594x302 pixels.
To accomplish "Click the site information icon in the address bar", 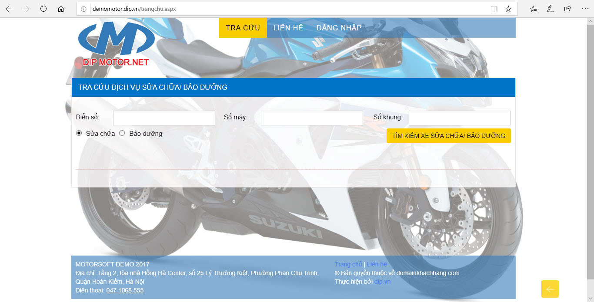I will [84, 9].
